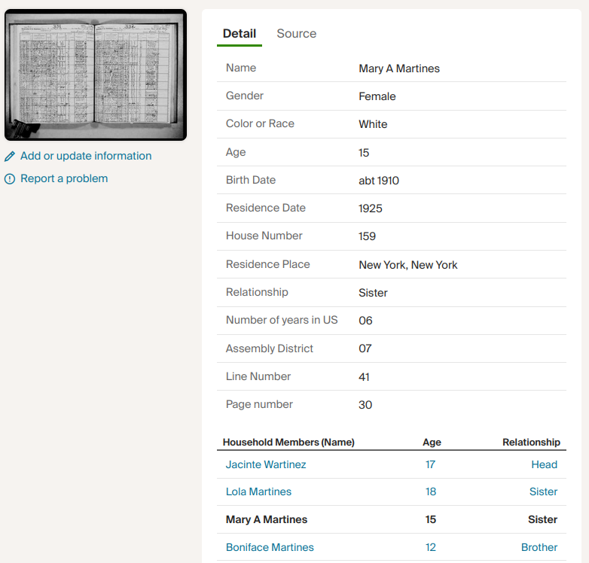The width and height of the screenshot is (589, 563).
Task: Open household member Boniface Martines
Action: tap(270, 547)
